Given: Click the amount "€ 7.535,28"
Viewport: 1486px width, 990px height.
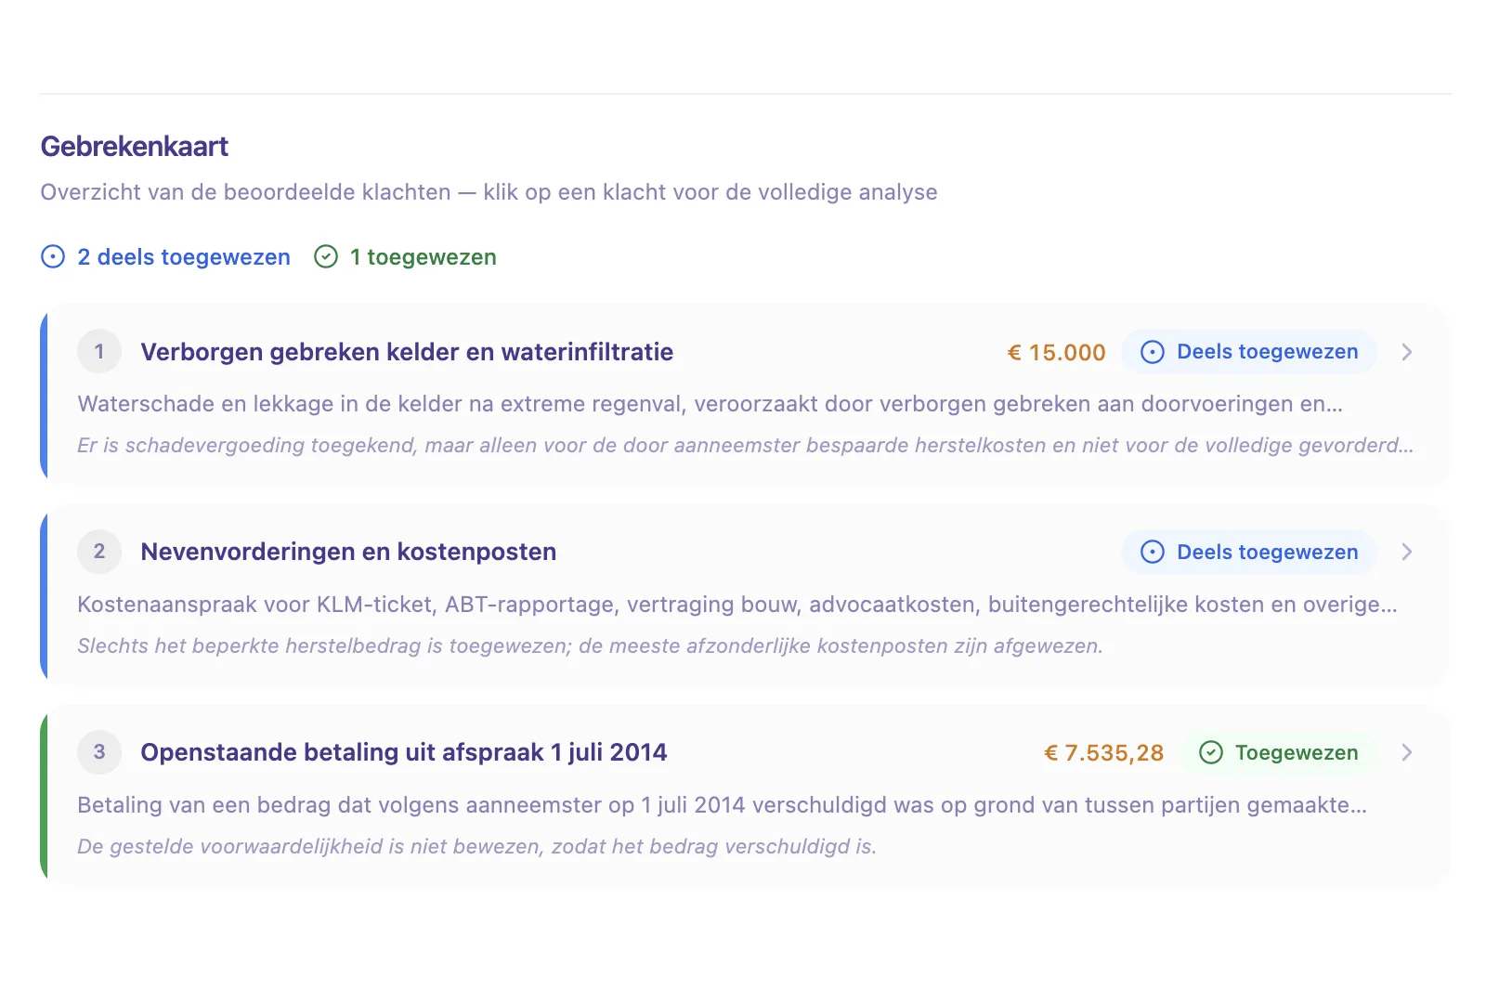Looking at the screenshot, I should coord(1103,752).
